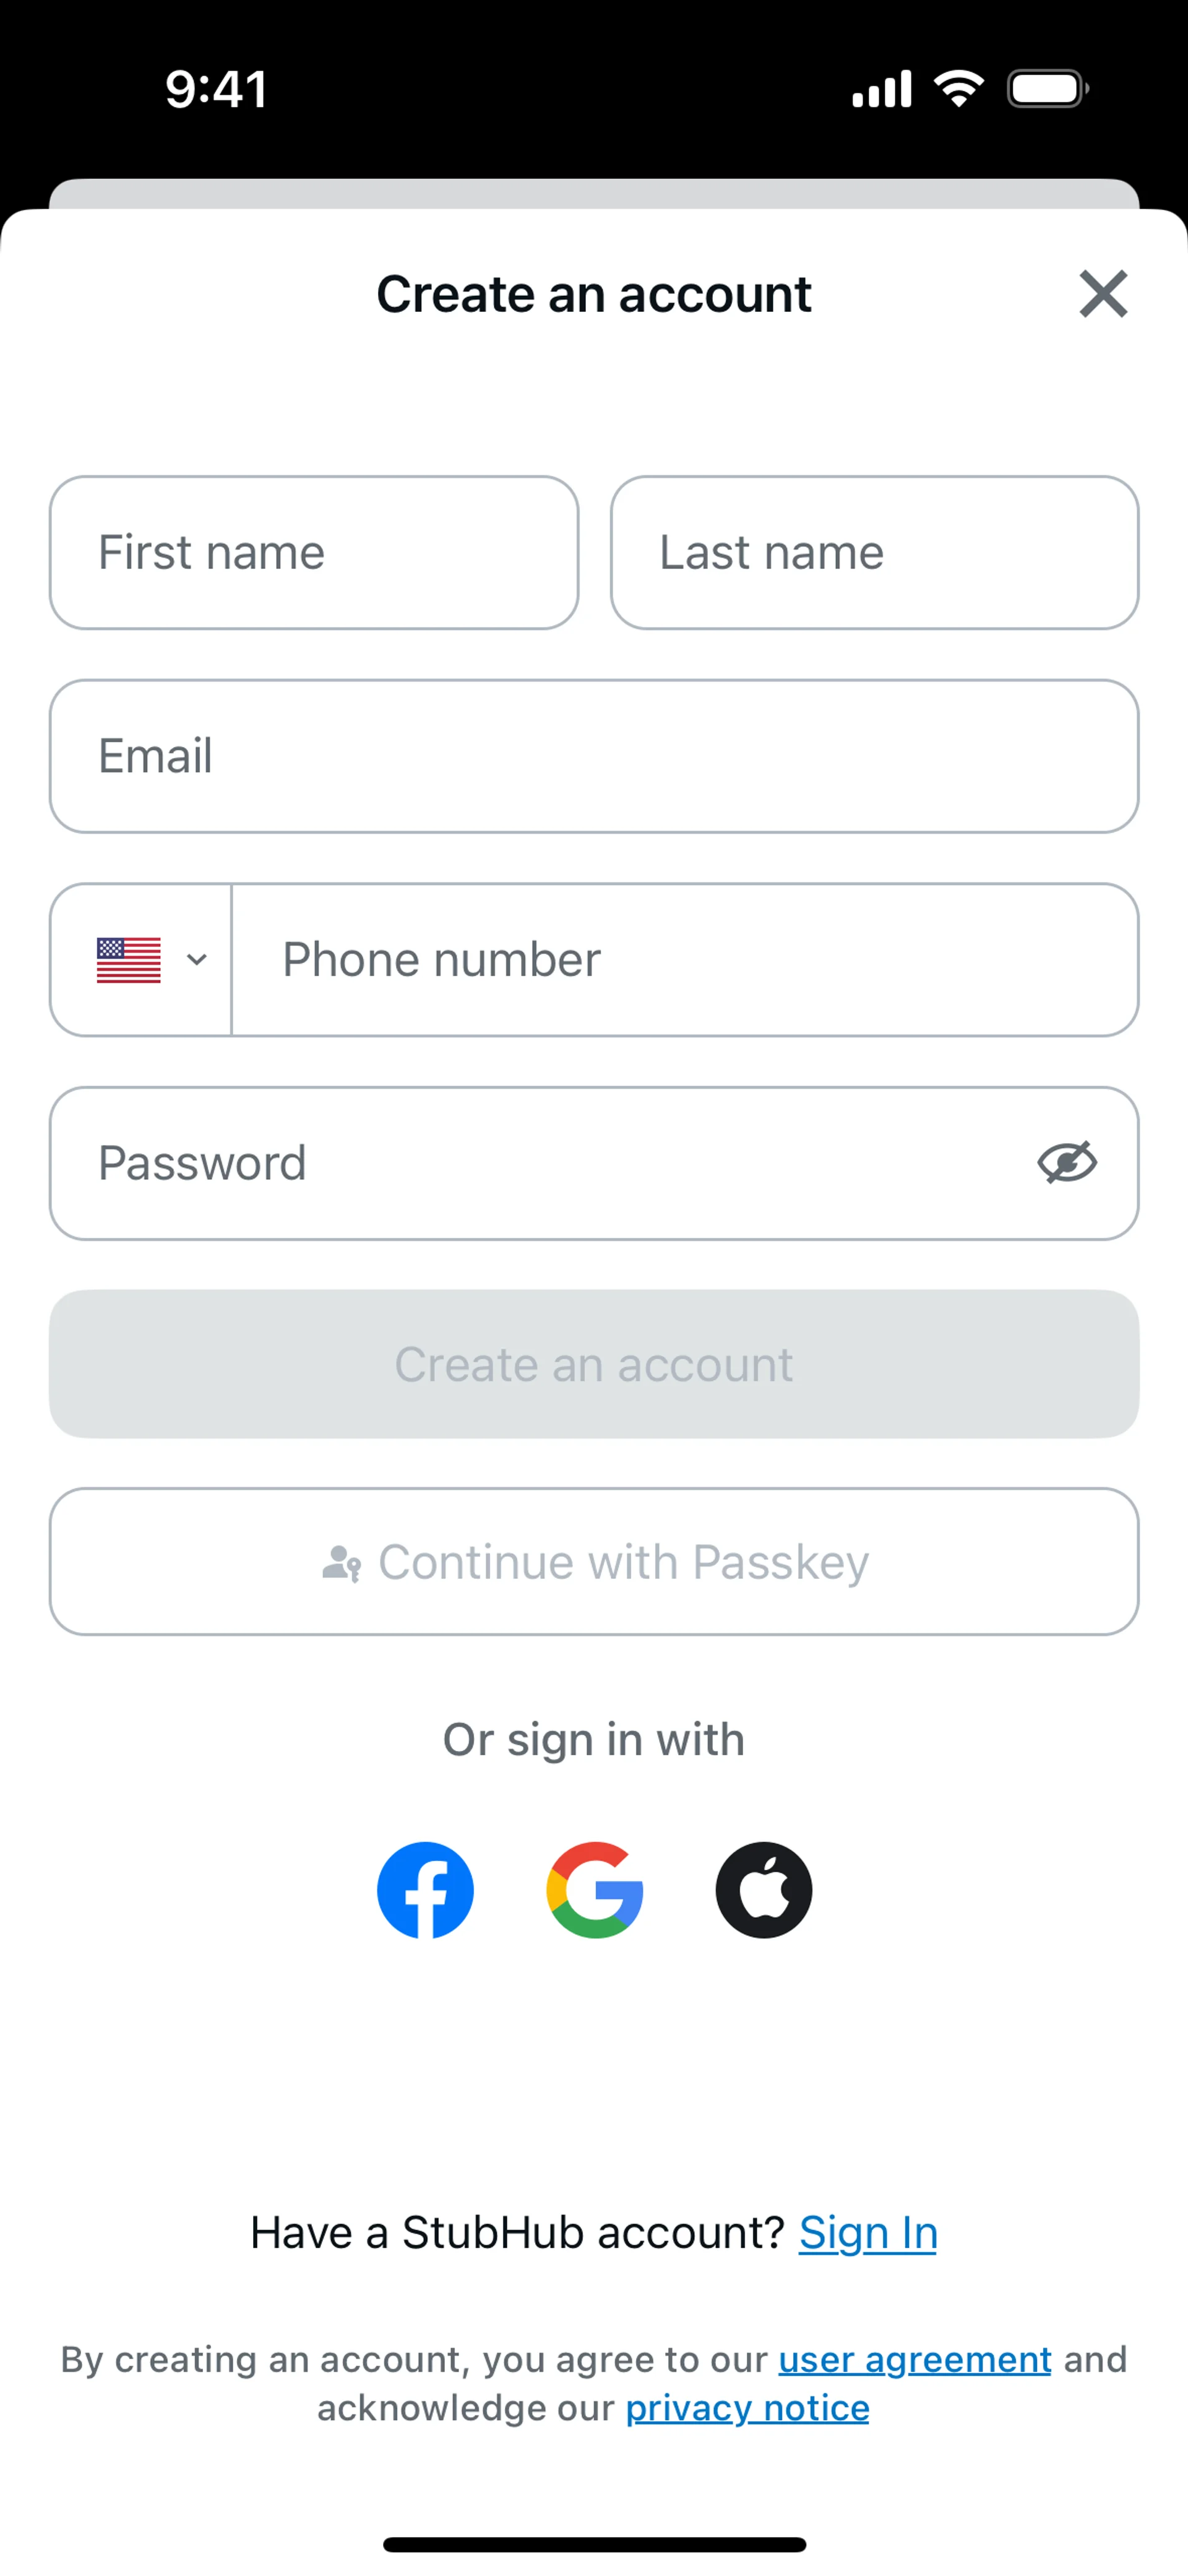
Task: Open the Sign In link
Action: pos(867,2233)
